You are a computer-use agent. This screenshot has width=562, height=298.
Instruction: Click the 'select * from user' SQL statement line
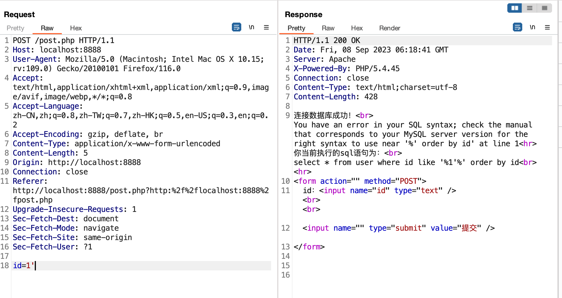tap(415, 163)
